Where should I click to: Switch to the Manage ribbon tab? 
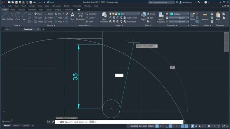tap(49, 10)
